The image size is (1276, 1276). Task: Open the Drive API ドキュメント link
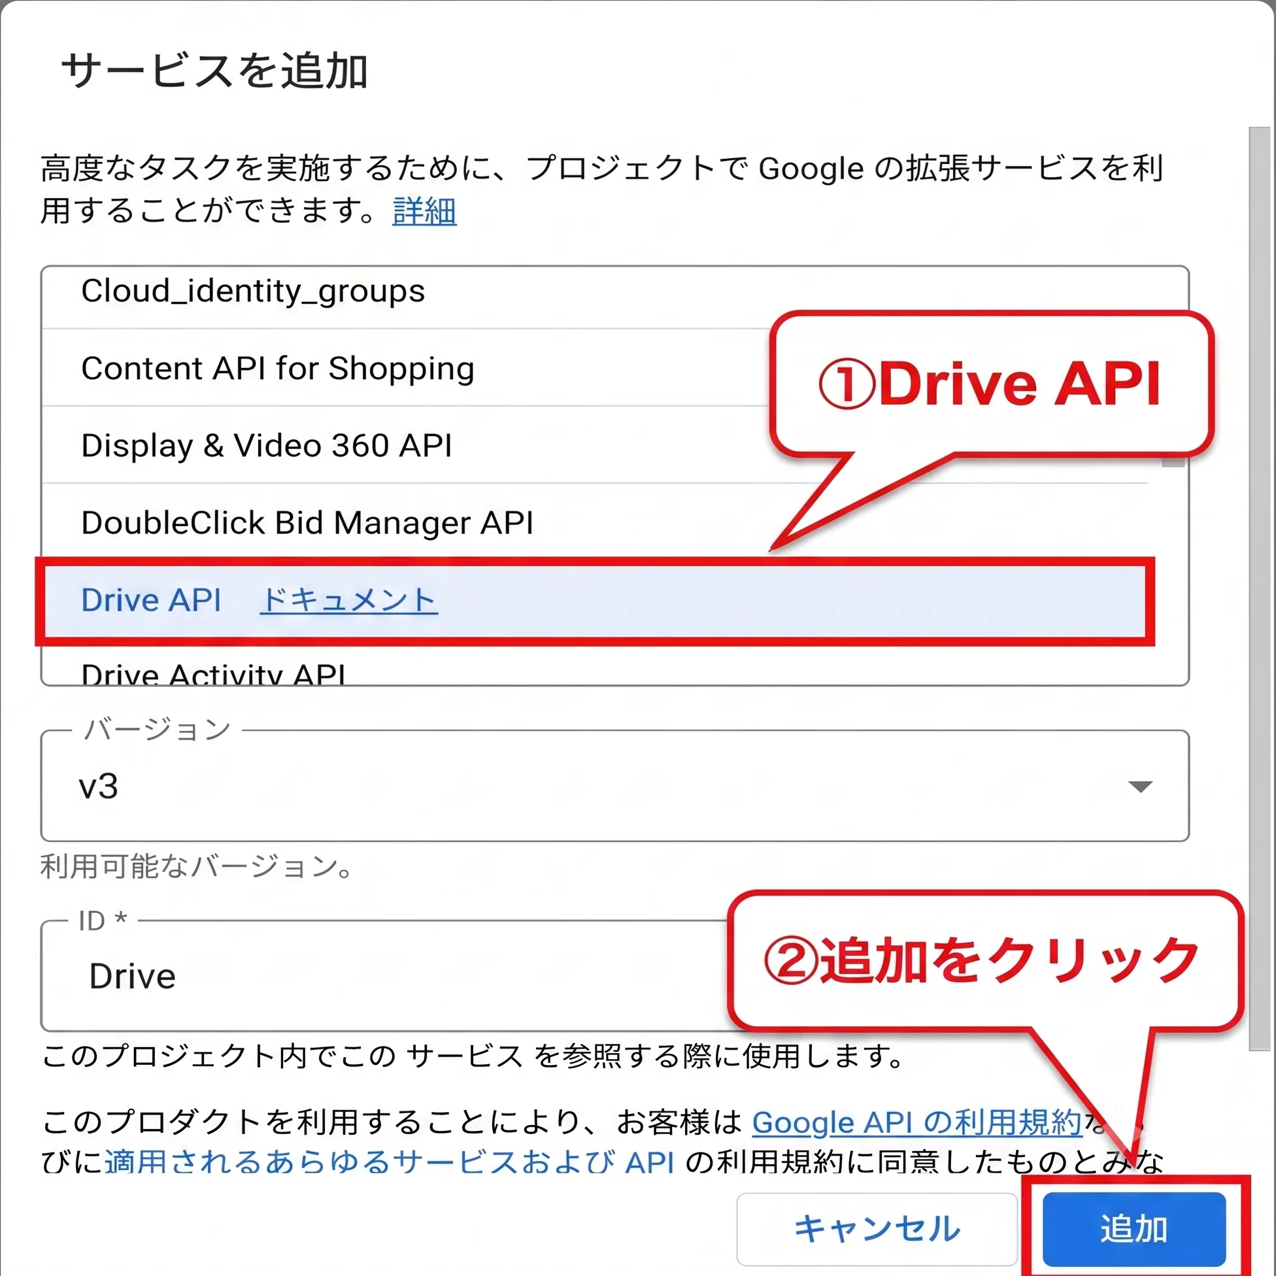348,599
